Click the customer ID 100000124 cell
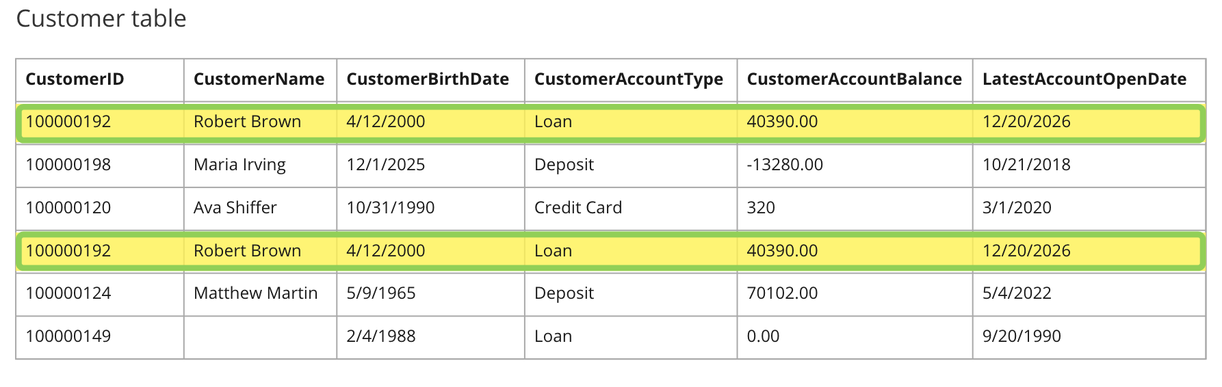1222x387 pixels. tap(100, 294)
